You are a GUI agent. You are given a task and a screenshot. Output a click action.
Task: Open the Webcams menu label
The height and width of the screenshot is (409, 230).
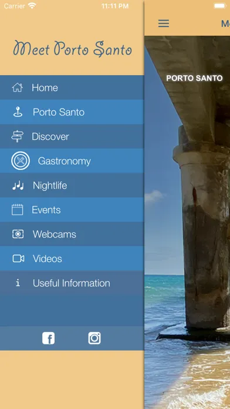tap(55, 234)
